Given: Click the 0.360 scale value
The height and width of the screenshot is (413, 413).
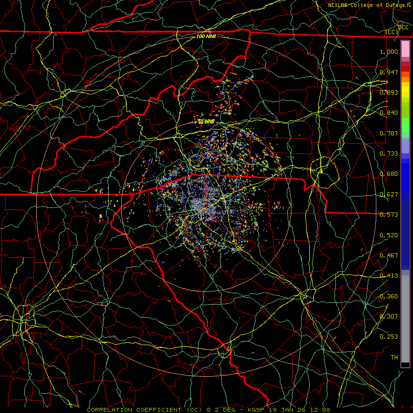Looking at the screenshot, I should click(x=389, y=296).
